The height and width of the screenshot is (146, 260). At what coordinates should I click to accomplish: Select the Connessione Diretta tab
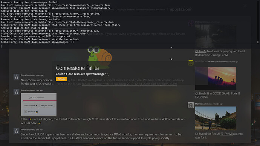(x=145, y=10)
